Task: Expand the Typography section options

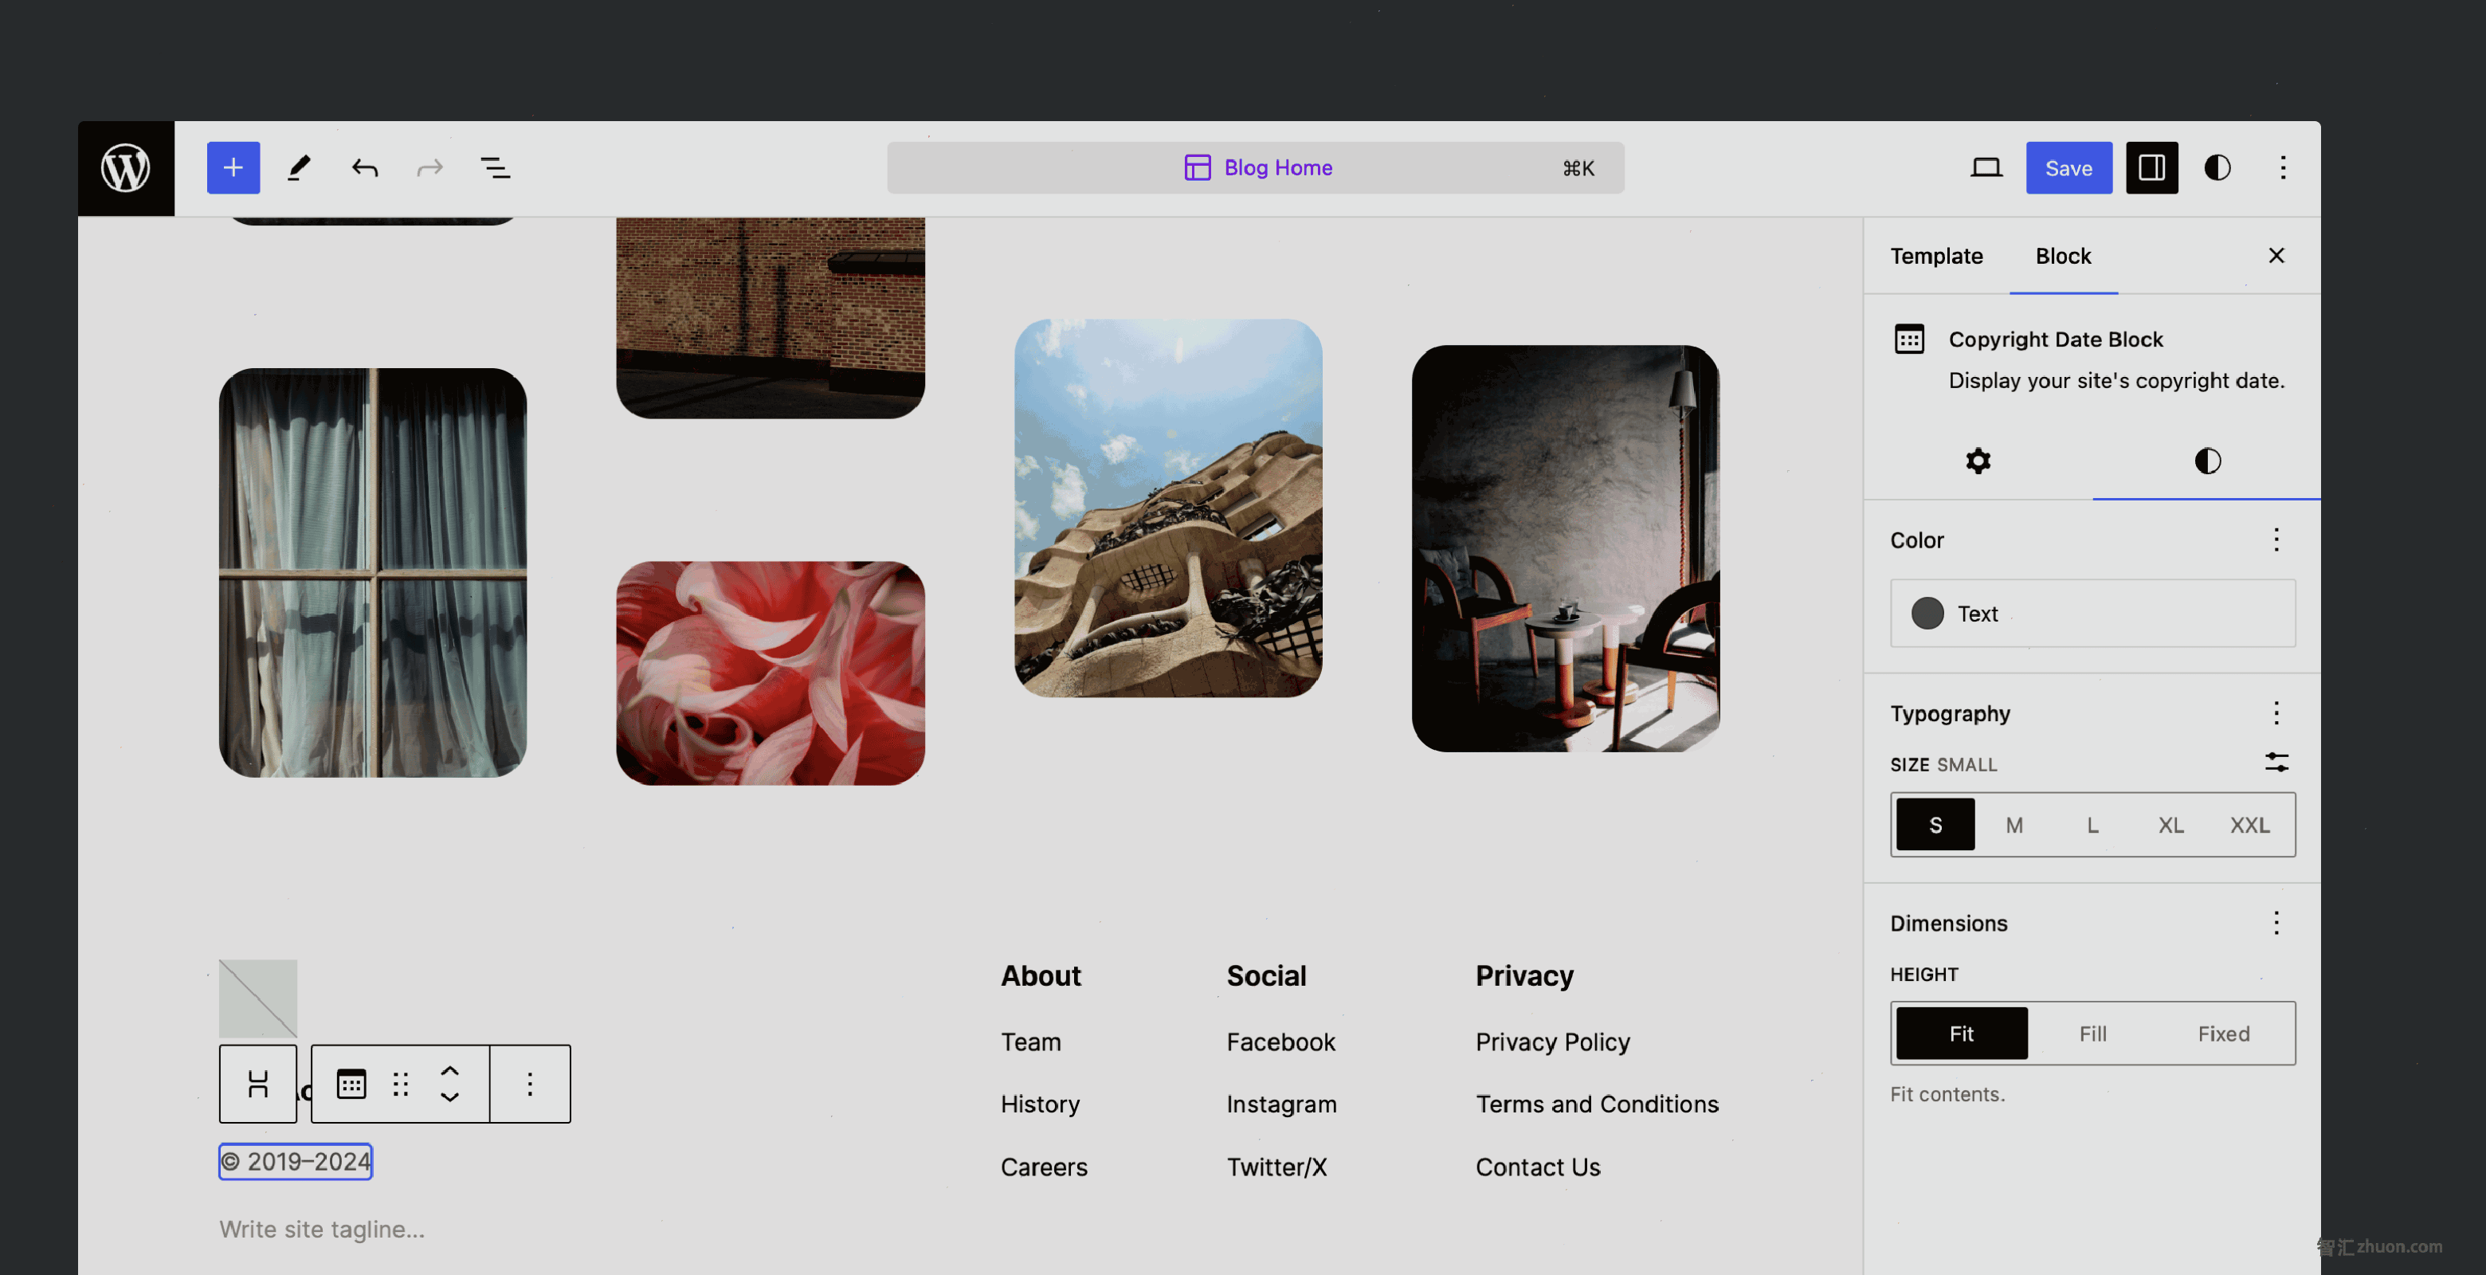Action: (2278, 712)
